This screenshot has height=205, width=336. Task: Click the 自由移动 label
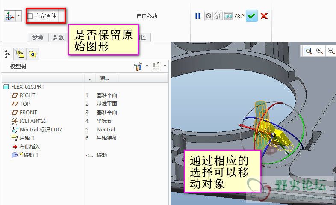(x=147, y=16)
